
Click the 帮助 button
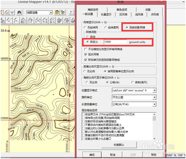coord(154,155)
